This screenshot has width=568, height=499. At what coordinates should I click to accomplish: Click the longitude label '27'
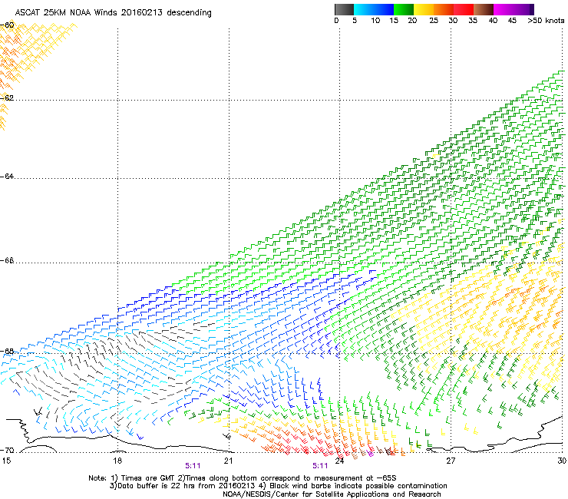pyautogui.click(x=451, y=461)
